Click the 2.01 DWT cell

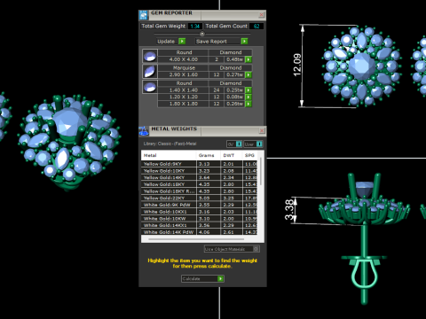[232, 164]
